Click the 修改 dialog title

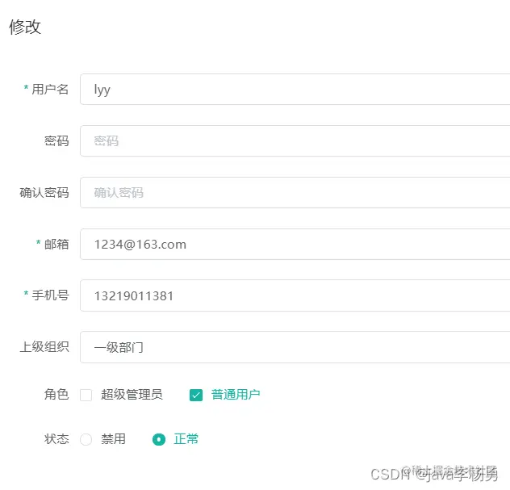(x=25, y=27)
